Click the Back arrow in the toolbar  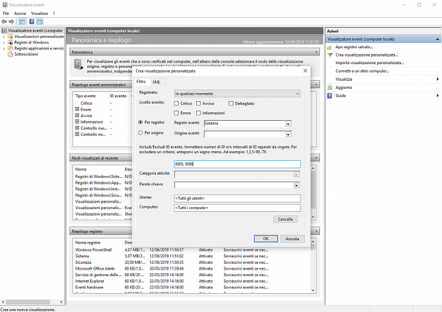[4, 21]
